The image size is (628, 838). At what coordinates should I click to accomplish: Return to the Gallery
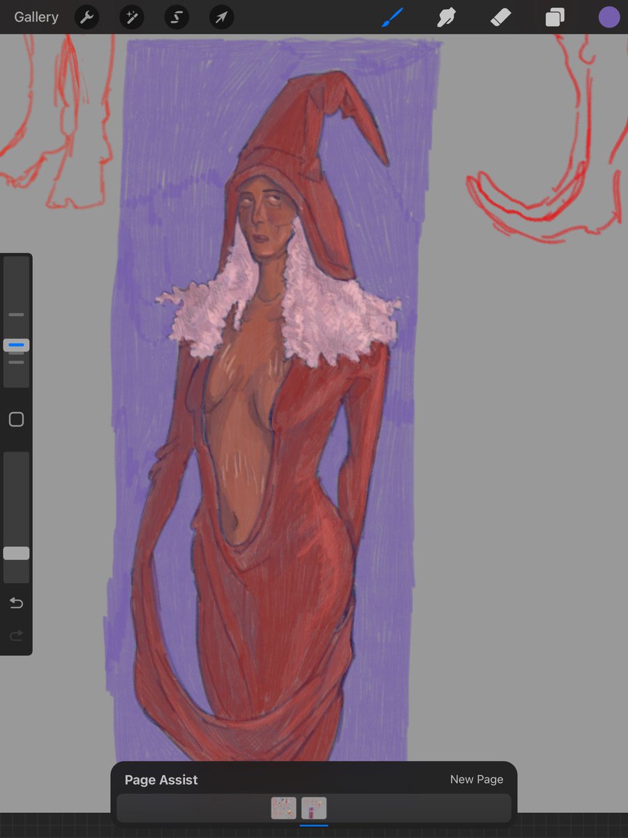click(36, 17)
